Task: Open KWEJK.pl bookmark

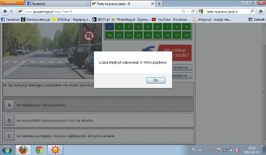Action: pos(71,19)
